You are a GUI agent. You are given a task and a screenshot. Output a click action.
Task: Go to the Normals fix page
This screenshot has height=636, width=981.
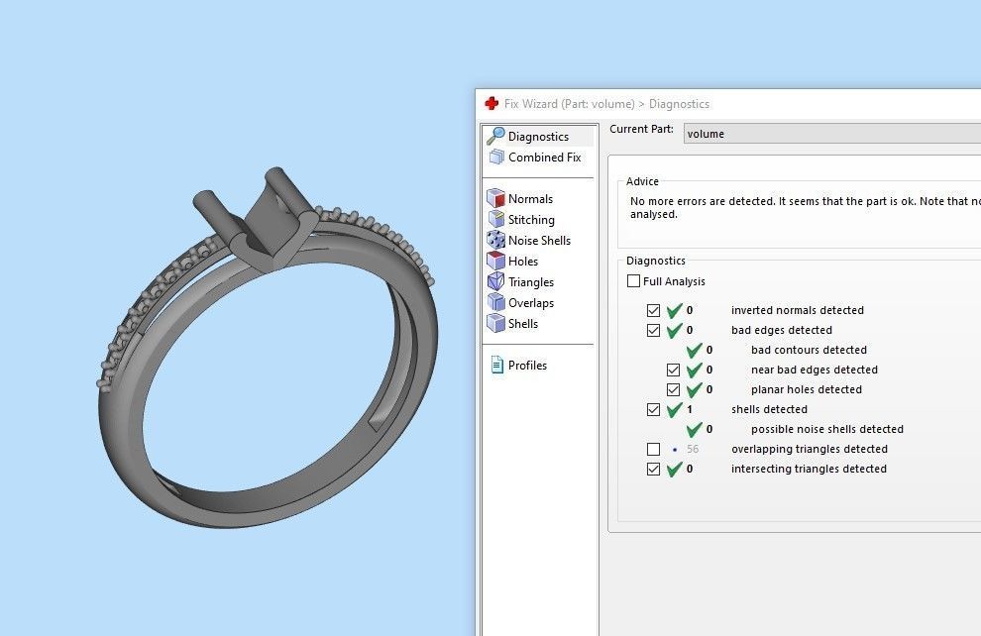point(530,198)
